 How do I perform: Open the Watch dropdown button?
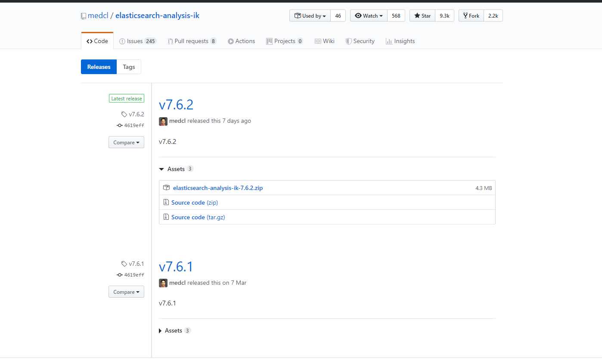369,16
